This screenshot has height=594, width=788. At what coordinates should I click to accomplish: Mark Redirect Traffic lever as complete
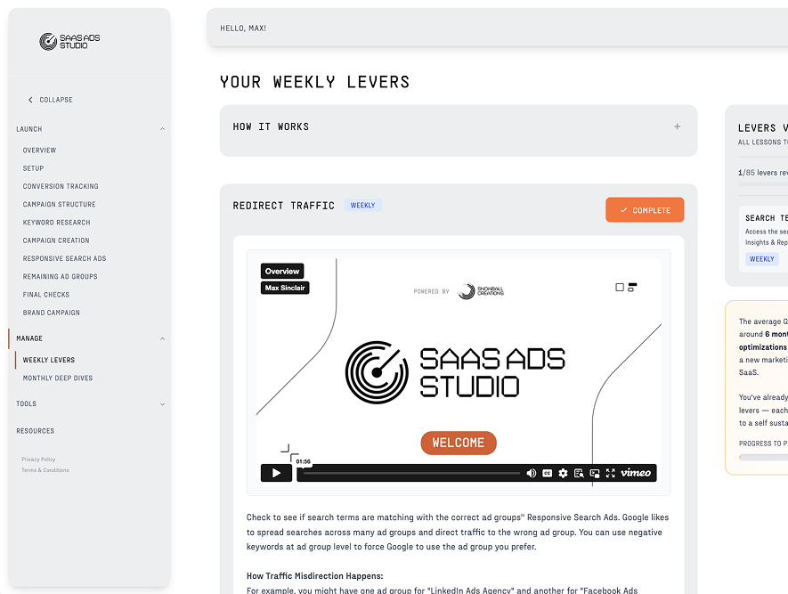(x=645, y=210)
